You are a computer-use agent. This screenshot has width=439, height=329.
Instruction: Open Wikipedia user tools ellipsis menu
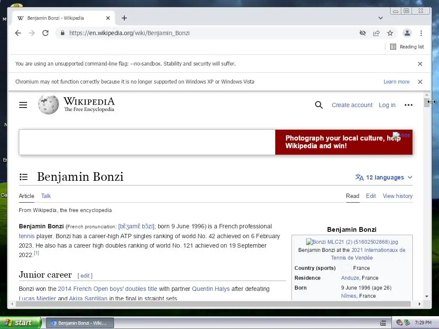pos(409,105)
